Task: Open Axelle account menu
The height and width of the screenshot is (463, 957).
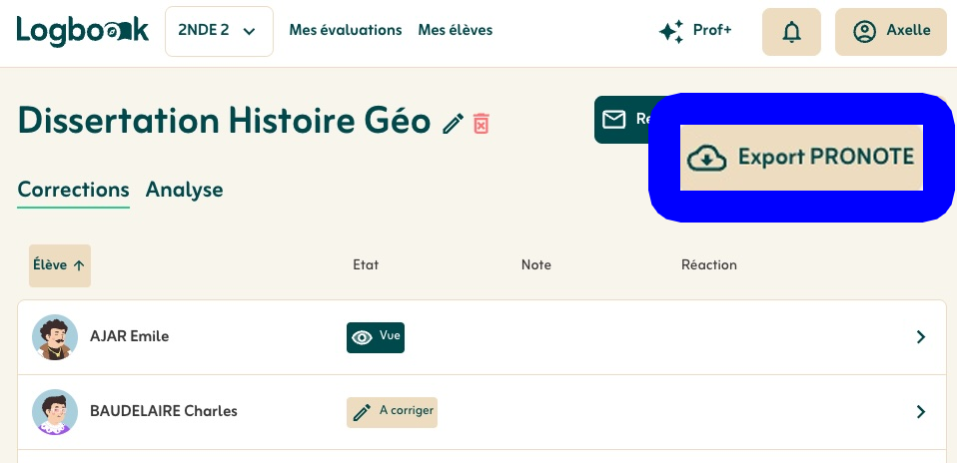Action: pyautogui.click(x=890, y=32)
